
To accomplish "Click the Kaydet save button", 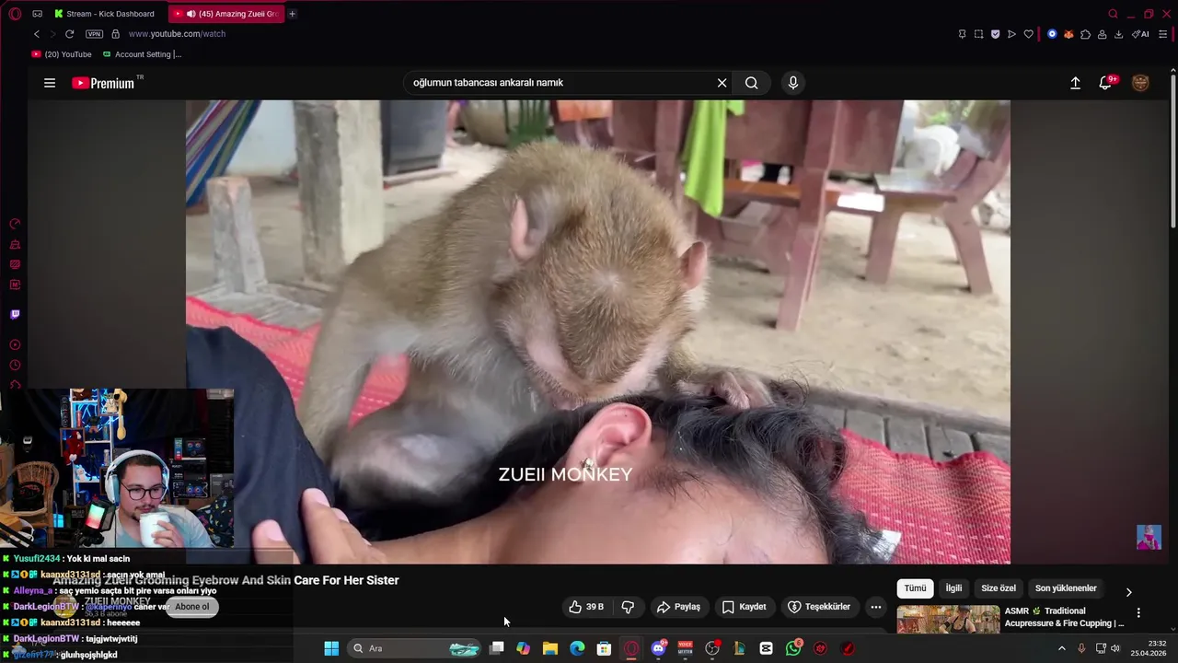I will pos(744,607).
